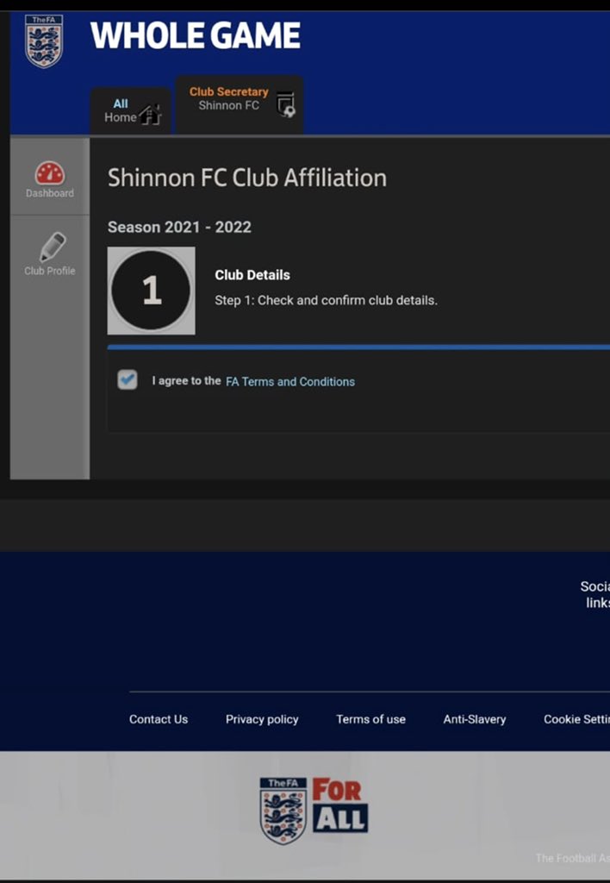Open the All Home tab
This screenshot has height=883, width=610.
tap(131, 110)
